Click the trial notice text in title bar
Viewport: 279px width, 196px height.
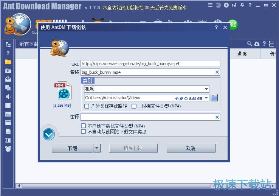[144, 8]
